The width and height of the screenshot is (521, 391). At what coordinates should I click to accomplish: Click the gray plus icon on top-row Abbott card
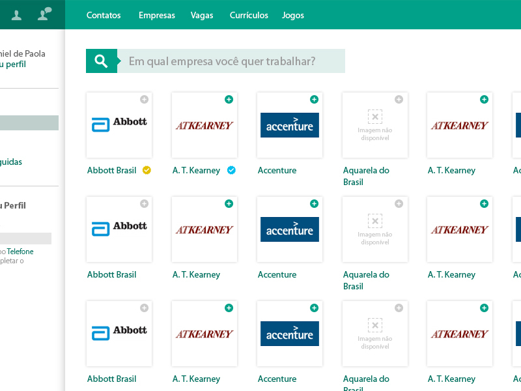tap(144, 100)
